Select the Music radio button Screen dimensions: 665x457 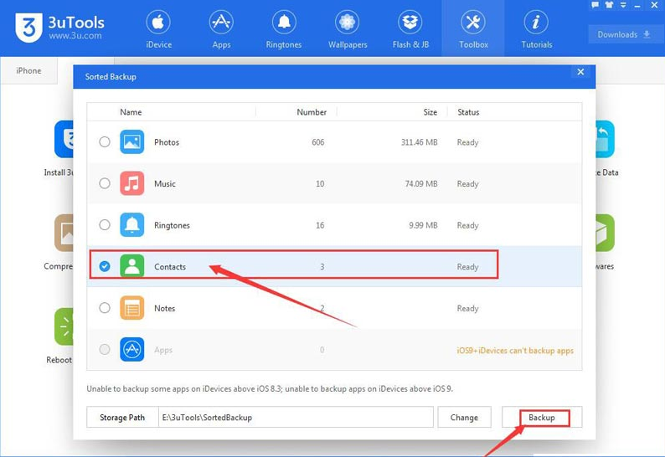click(105, 183)
